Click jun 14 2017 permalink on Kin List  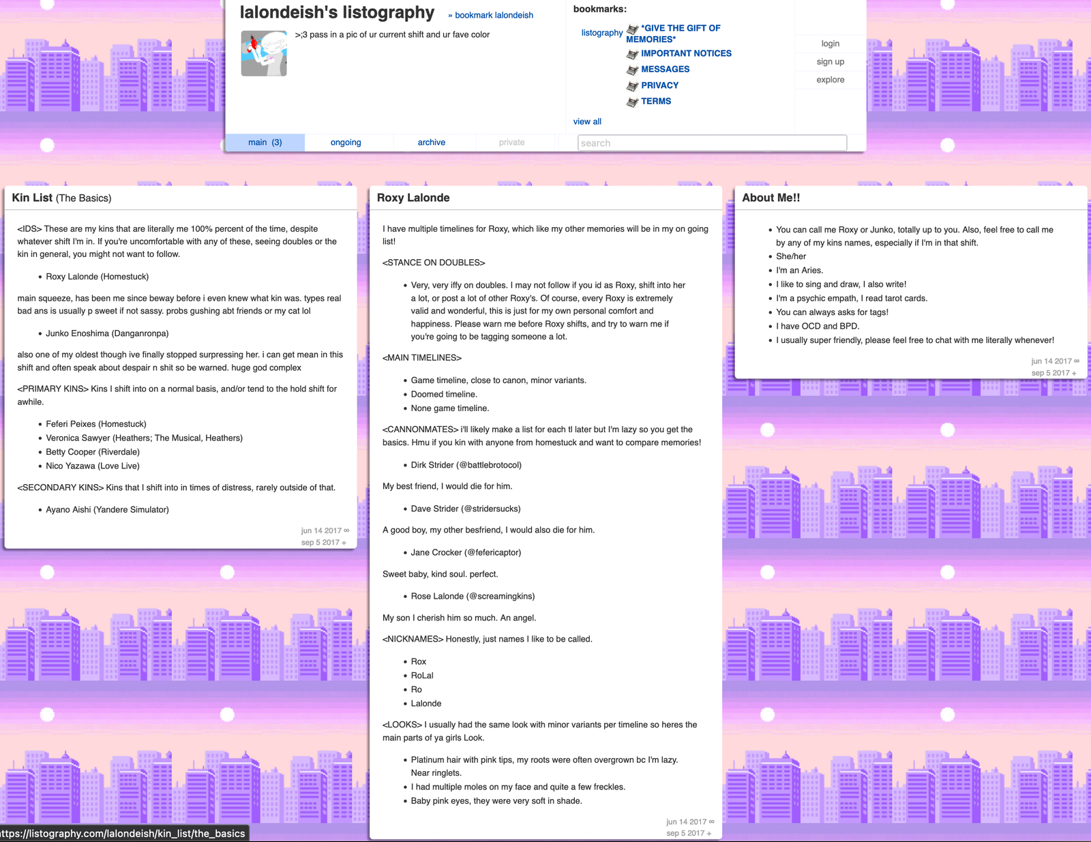click(x=325, y=530)
